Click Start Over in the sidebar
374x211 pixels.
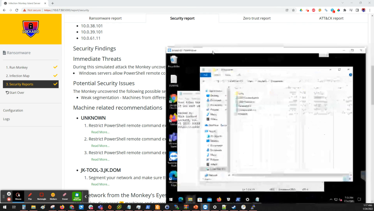(15, 92)
